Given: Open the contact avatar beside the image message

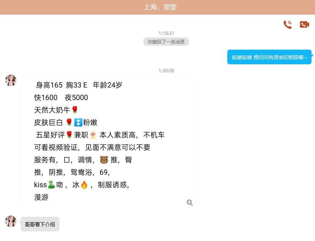Looking at the screenshot, I should [x=11, y=80].
